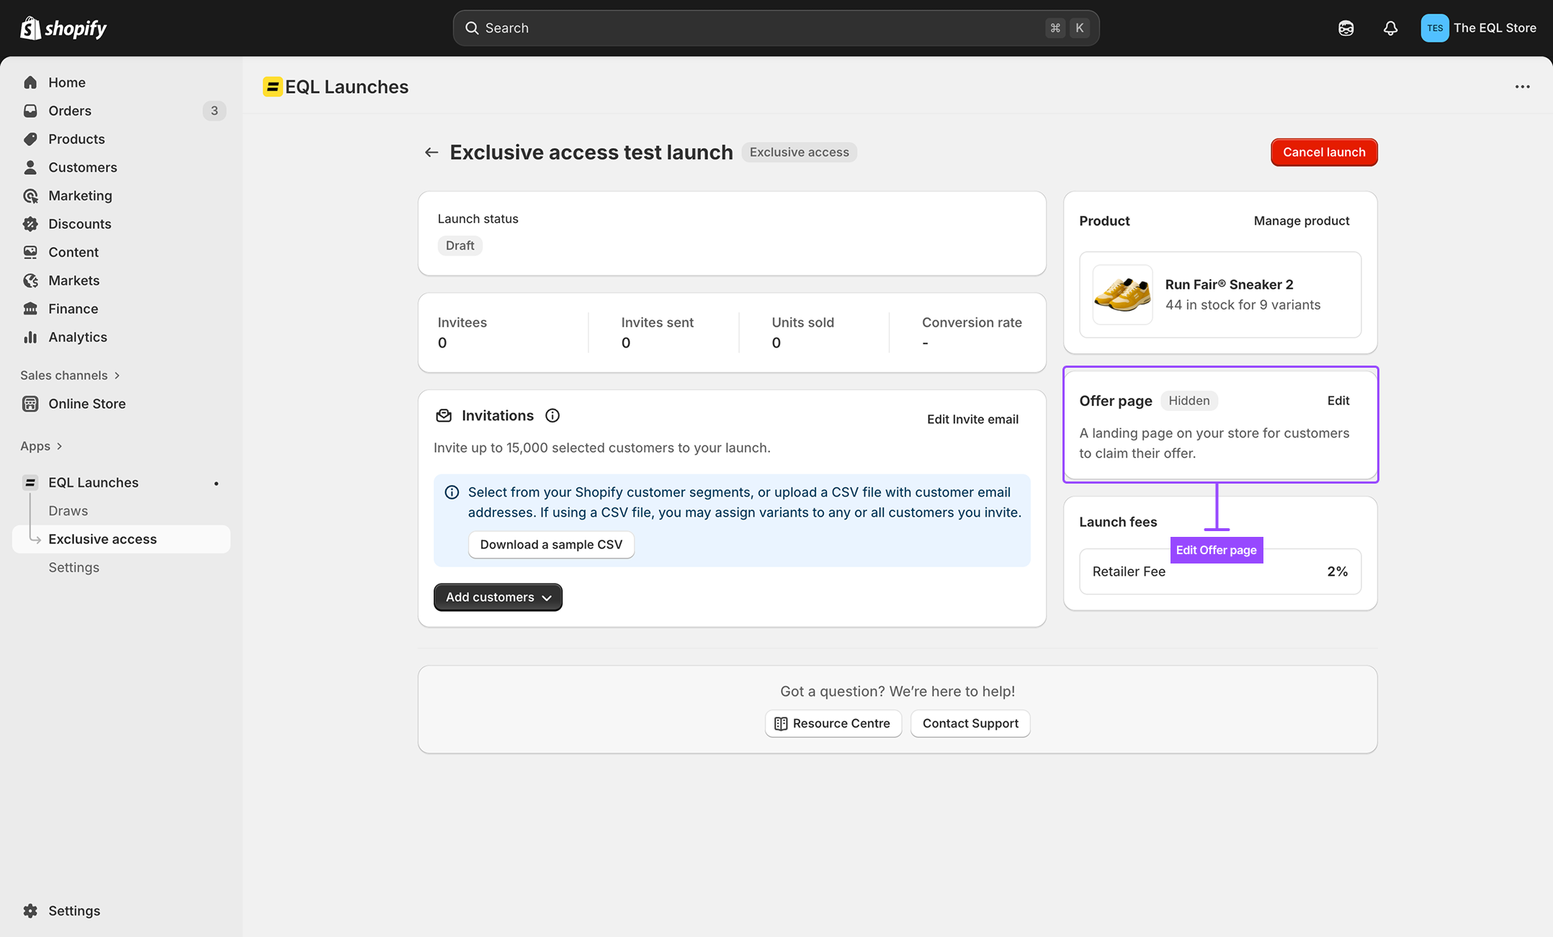Click the Retailer Fee 2% value

[1337, 571]
